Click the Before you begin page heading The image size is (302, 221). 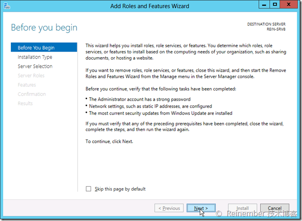(x=44, y=28)
